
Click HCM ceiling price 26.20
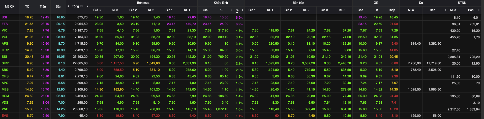(45, 96)
